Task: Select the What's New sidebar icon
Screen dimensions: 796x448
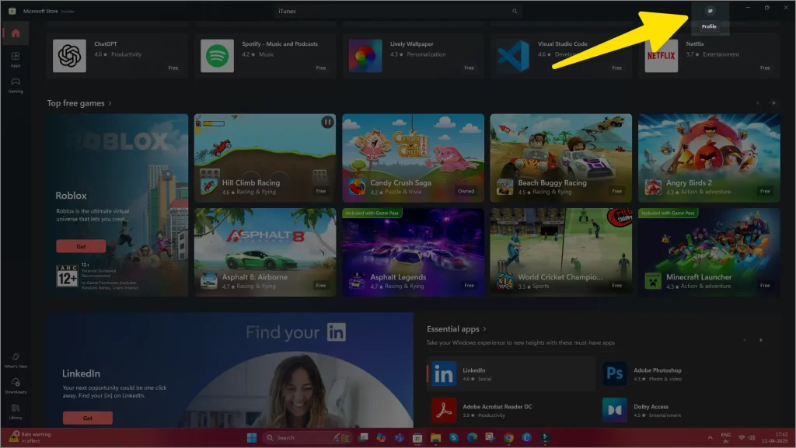Action: click(16, 359)
